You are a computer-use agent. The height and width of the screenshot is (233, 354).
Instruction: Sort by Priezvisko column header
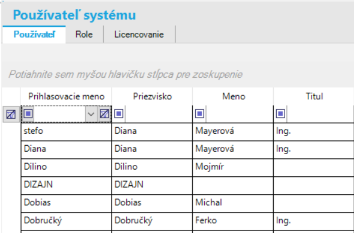point(152,96)
